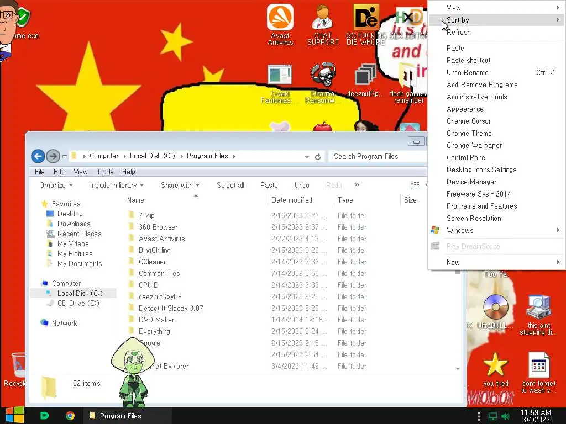Click the Windows Start button
Screen dimensions: 566x424
tap(14, 415)
